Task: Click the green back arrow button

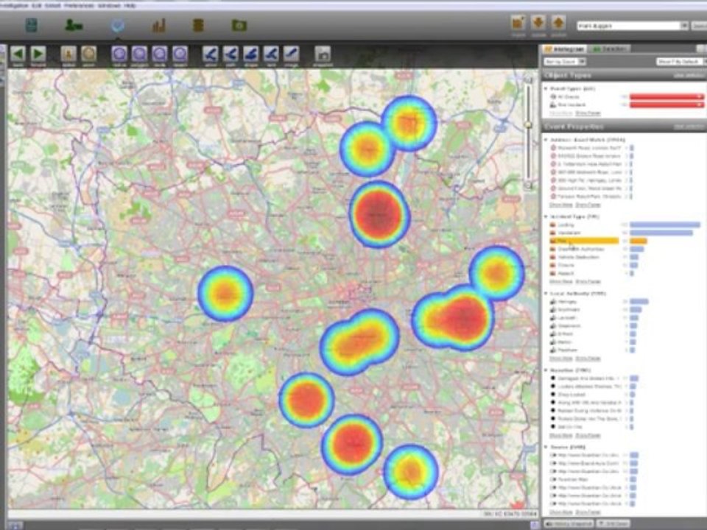Action: (x=18, y=54)
